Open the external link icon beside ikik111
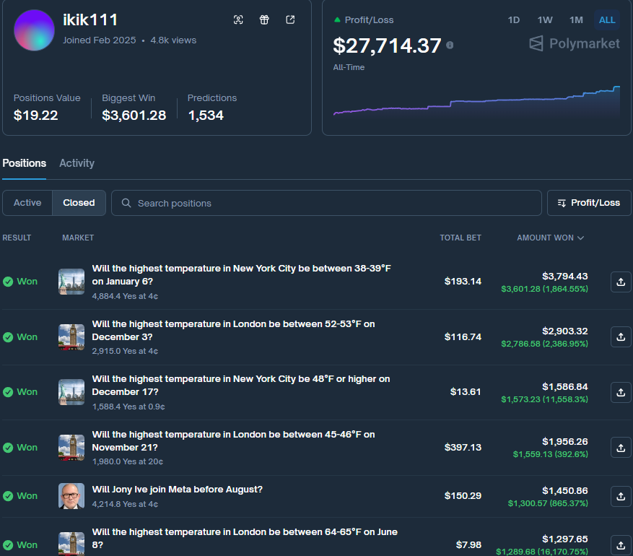633x556 pixels. point(290,19)
